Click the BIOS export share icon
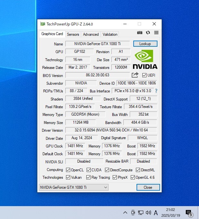Image resolution: width=199 pixels, height=219 pixels. [135, 75]
